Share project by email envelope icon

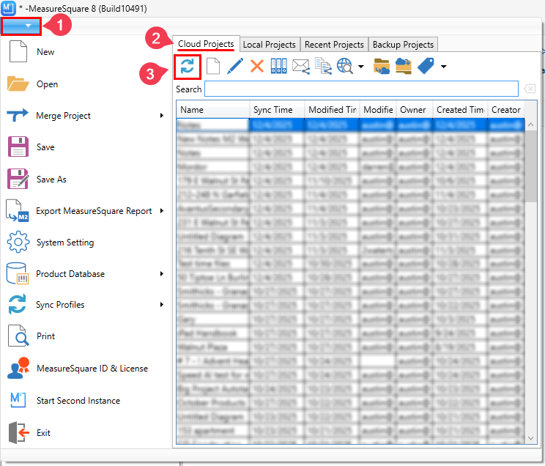tap(301, 66)
